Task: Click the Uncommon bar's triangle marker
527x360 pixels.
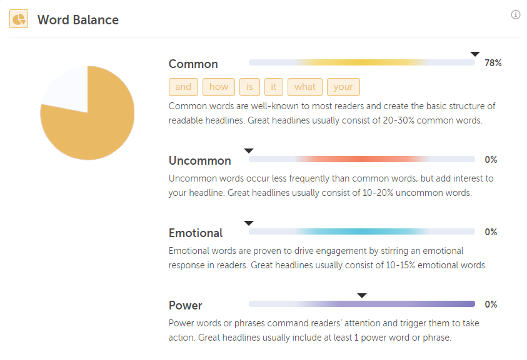Action: coord(249,150)
